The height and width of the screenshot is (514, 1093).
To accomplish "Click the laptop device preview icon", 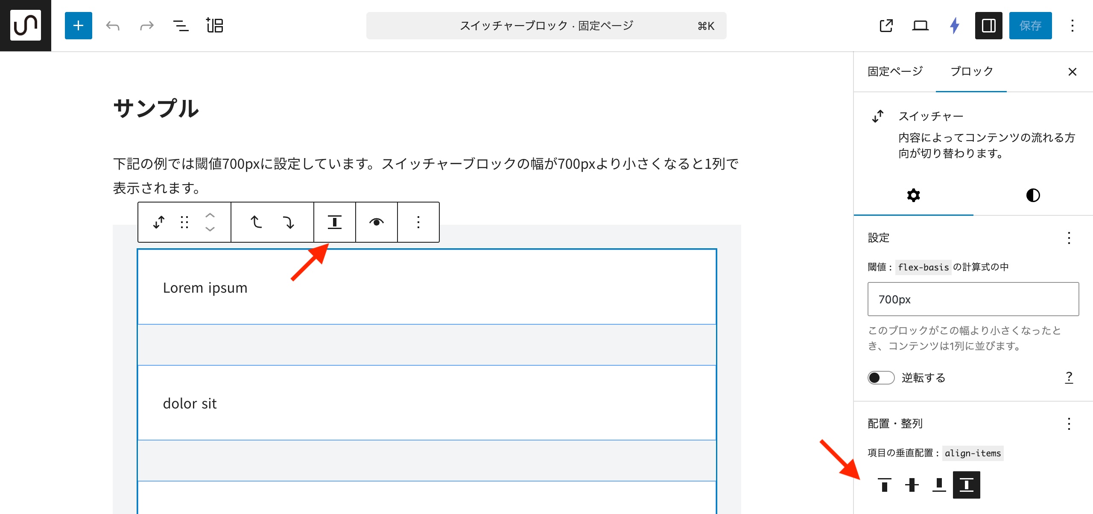I will tap(920, 26).
